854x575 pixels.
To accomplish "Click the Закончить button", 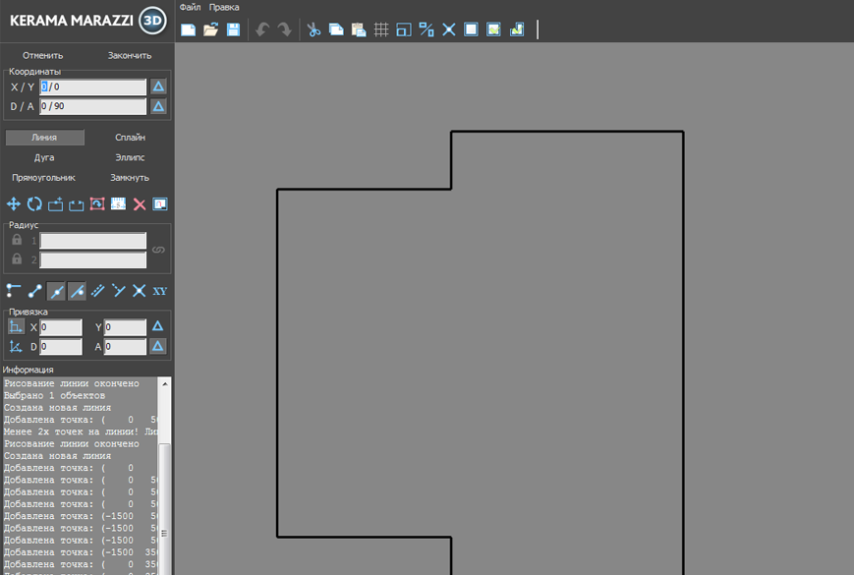I will tap(130, 56).
